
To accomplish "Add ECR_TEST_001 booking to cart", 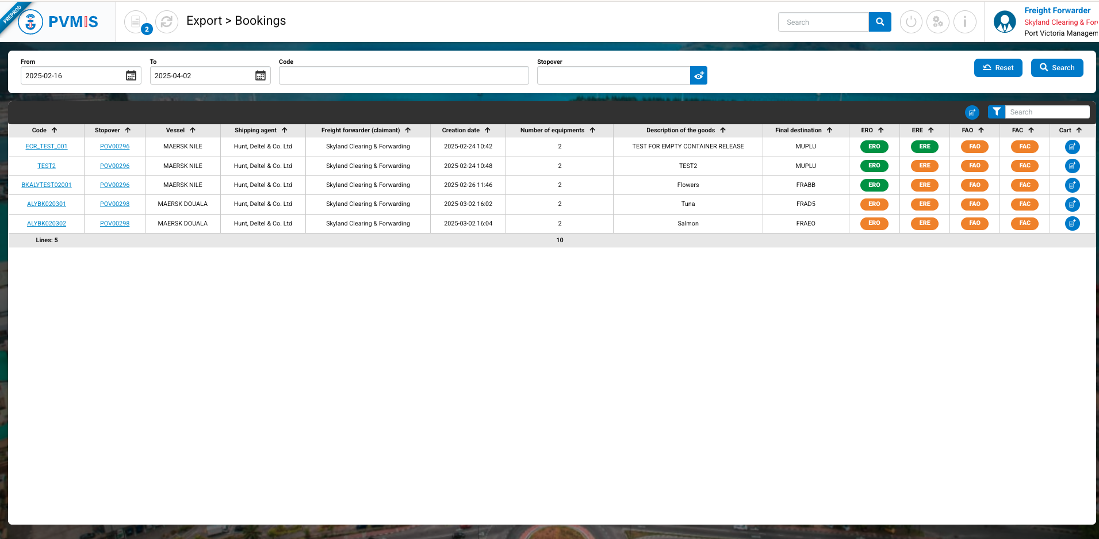I will coord(1072,147).
